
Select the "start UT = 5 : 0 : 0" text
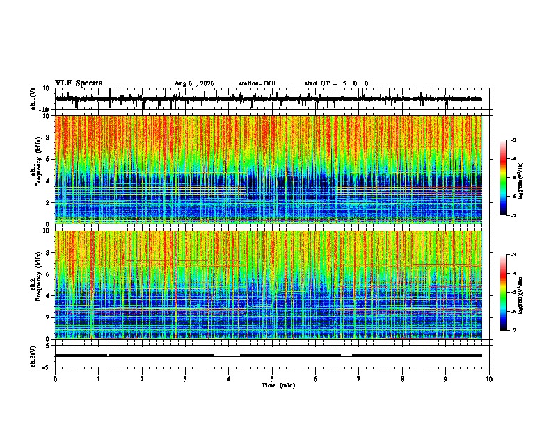pyautogui.click(x=336, y=83)
